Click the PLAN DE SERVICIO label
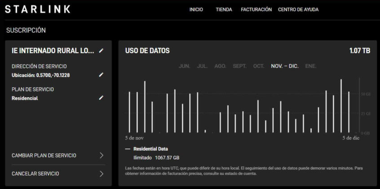The image size is (380, 189). click(x=33, y=90)
